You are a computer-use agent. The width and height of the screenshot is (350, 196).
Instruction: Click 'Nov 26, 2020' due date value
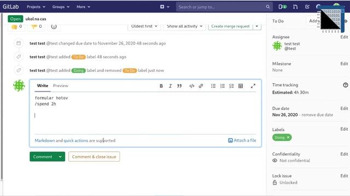pyautogui.click(x=285, y=115)
